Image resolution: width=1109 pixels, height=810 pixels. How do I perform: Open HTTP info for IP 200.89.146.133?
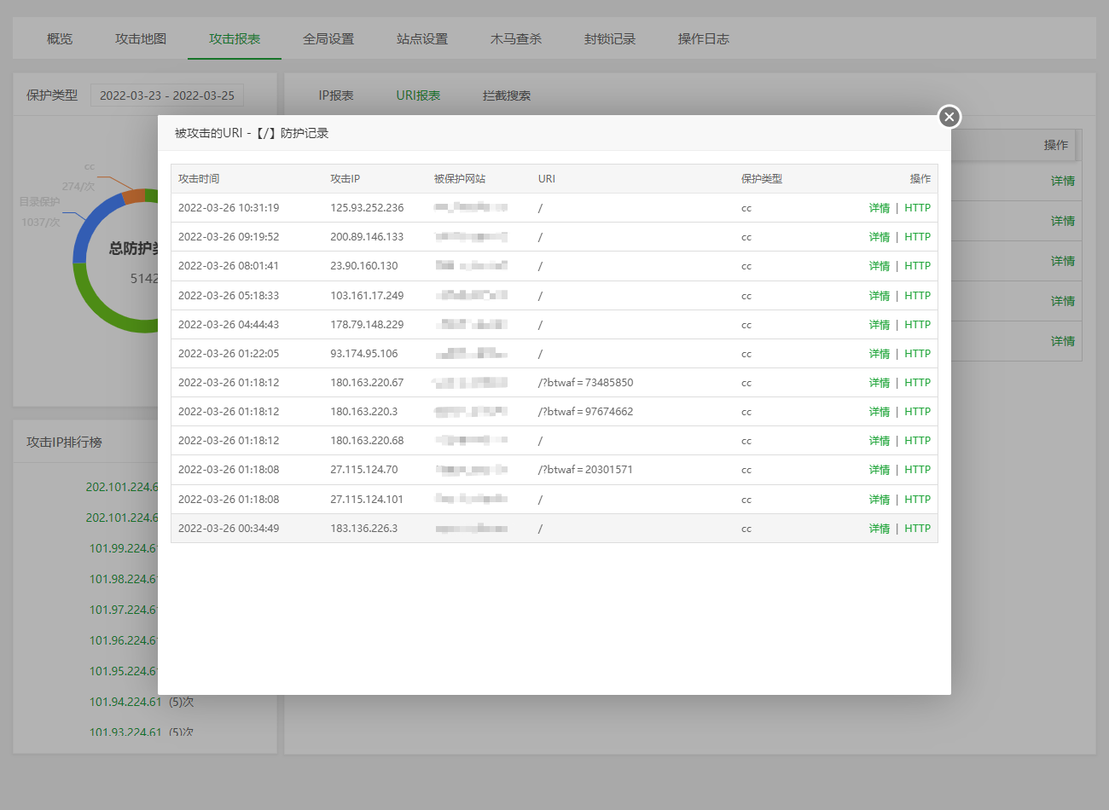tap(917, 237)
